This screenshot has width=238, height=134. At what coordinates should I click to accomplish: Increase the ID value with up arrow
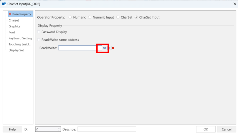click(x=59, y=128)
